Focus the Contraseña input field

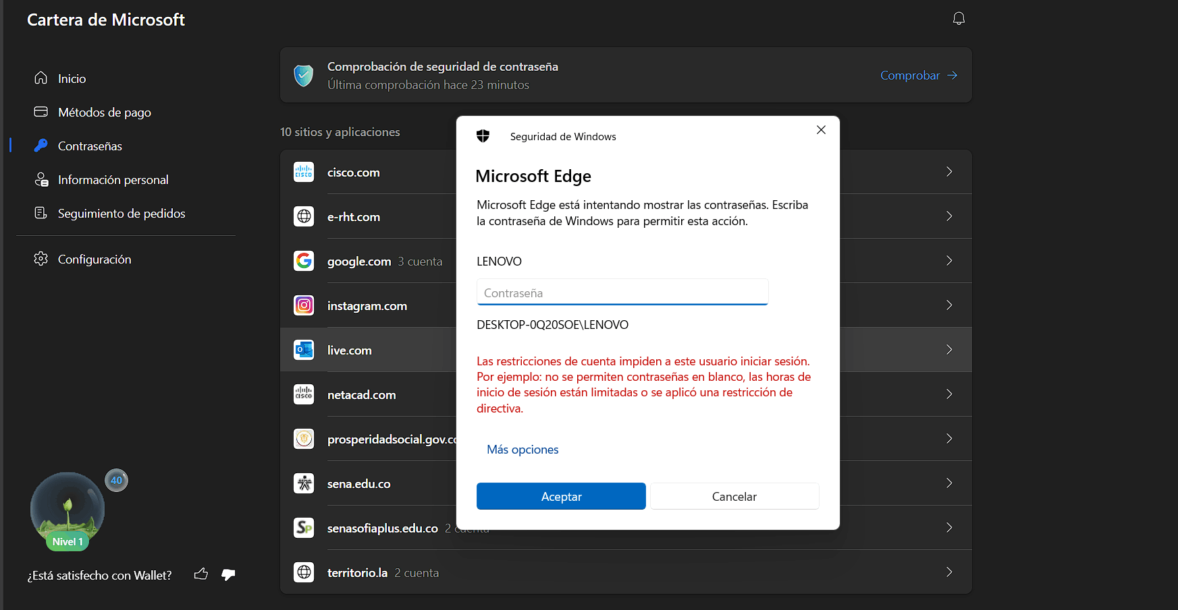pyautogui.click(x=622, y=293)
